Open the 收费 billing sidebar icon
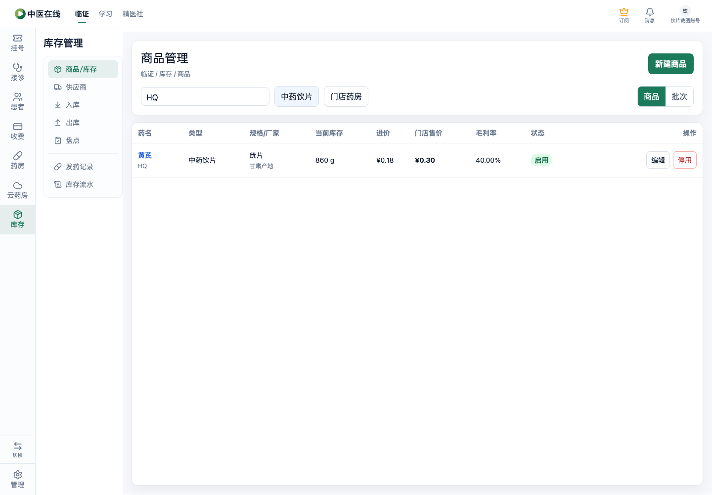This screenshot has height=495, width=712. 18,127
